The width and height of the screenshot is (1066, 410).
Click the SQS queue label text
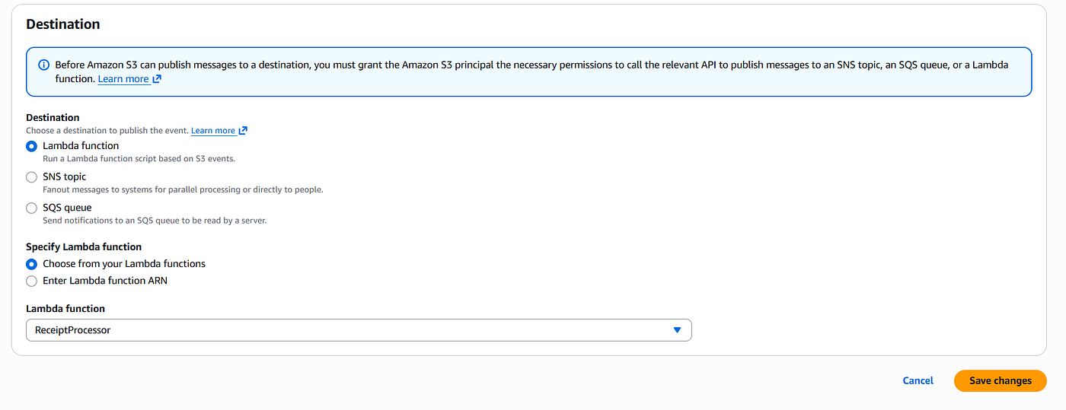(67, 208)
